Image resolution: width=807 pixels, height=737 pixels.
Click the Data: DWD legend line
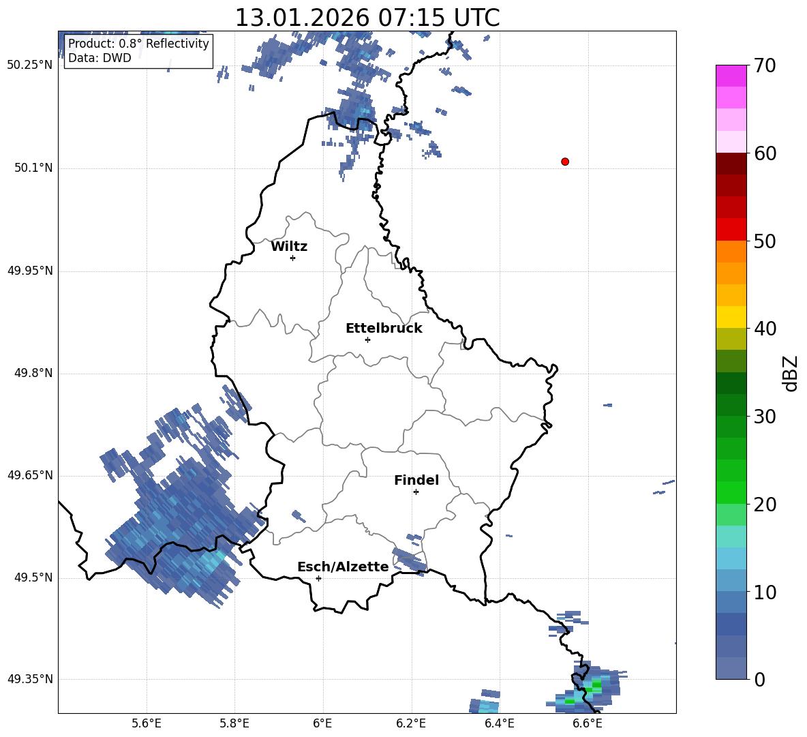tap(100, 58)
